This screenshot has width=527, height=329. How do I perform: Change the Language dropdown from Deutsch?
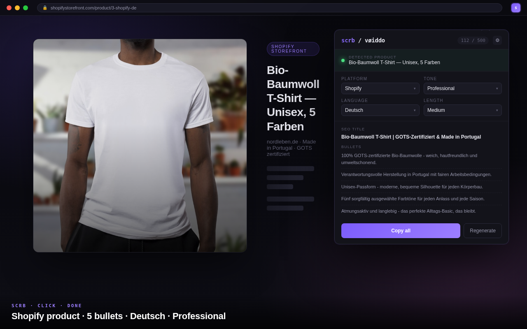[380, 110]
